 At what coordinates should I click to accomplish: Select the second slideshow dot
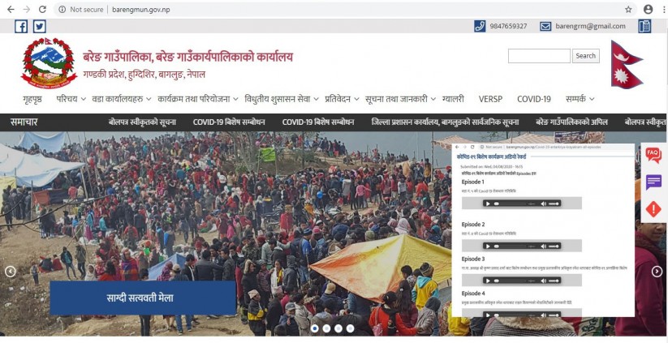[x=326, y=328]
